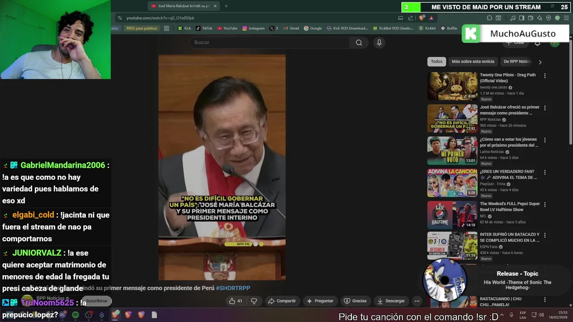Open the Preguntar AI button
The image size is (573, 322).
pos(320,301)
